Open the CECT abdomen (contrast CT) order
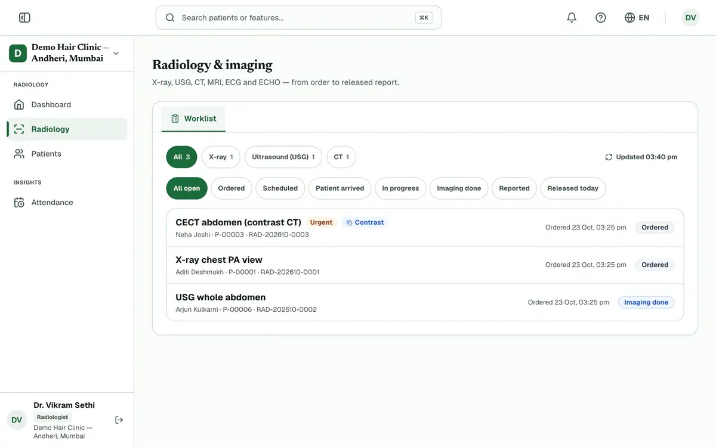The width and height of the screenshot is (716, 447). click(425, 228)
